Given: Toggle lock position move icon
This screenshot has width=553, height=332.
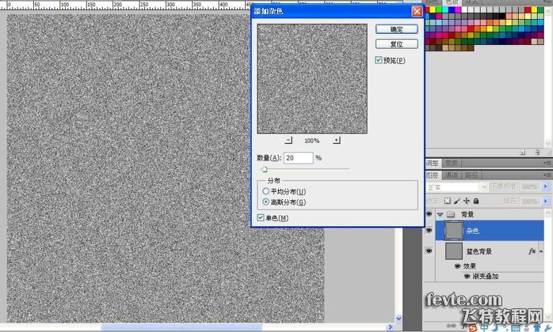Looking at the screenshot, I should 466,201.
